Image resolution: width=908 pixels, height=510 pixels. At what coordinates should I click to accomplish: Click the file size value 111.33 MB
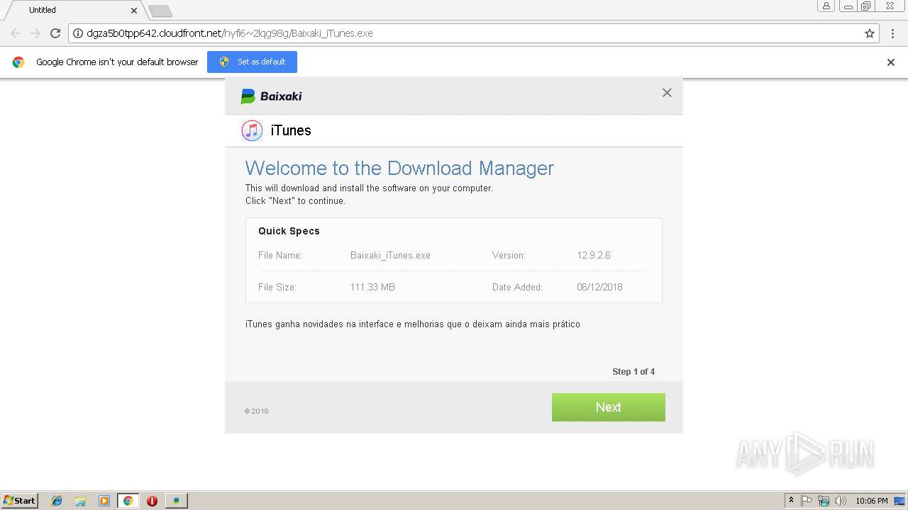pos(372,288)
